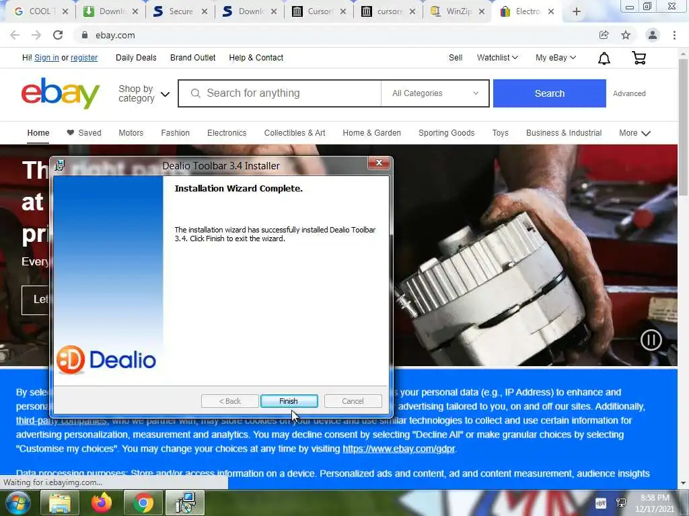
Task: Click the page vertical scrollbar thumb
Action: 683,127
